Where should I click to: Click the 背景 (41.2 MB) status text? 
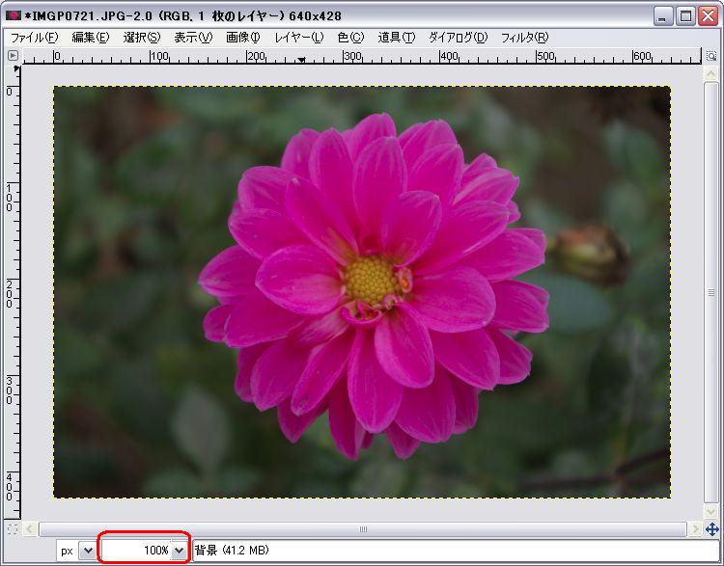[x=232, y=550]
